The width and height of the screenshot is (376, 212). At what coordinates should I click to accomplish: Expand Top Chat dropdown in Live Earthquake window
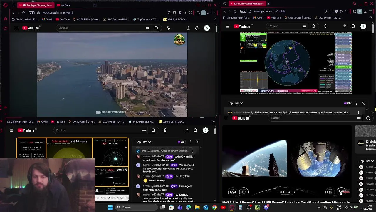click(235, 103)
